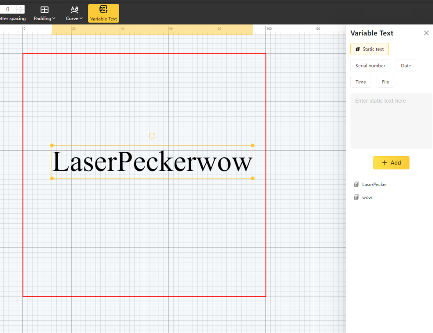Select the File variable type
Screen dimensions: 433x333
point(385,82)
